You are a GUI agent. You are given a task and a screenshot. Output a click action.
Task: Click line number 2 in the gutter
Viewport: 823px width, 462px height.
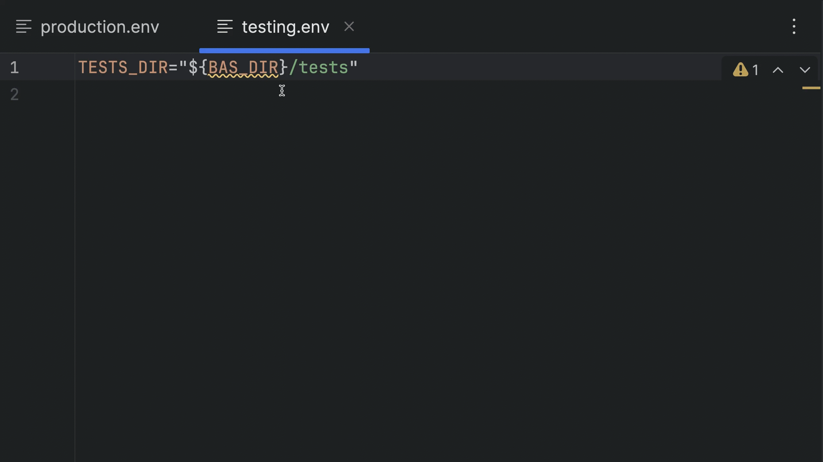click(14, 94)
